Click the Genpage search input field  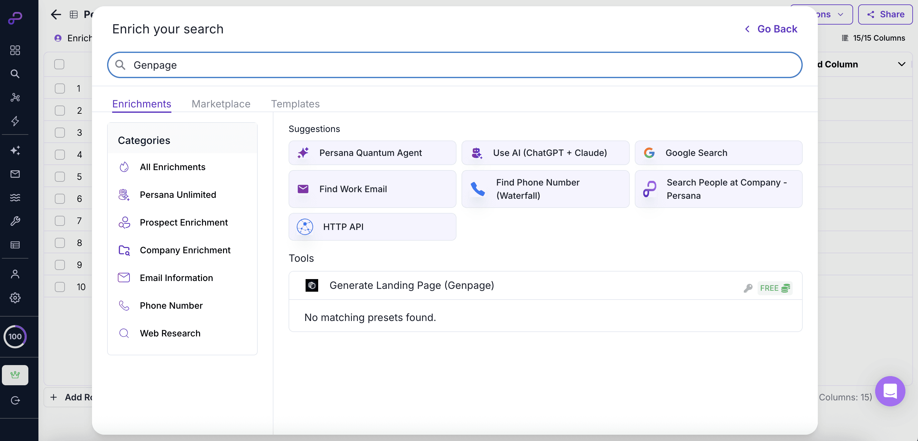[454, 65]
